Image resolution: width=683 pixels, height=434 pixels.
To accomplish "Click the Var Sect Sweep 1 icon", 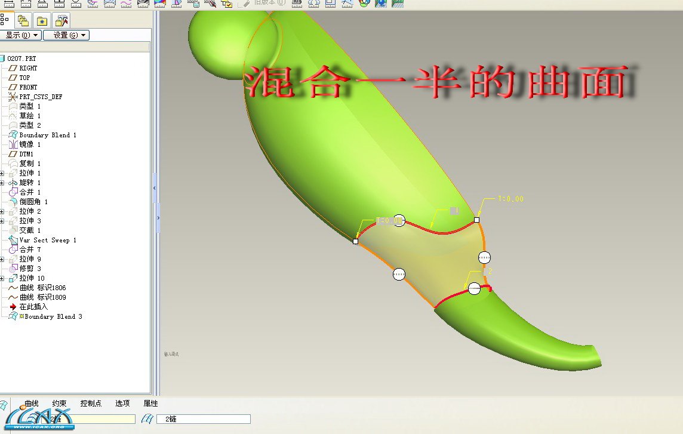I will pos(13,240).
